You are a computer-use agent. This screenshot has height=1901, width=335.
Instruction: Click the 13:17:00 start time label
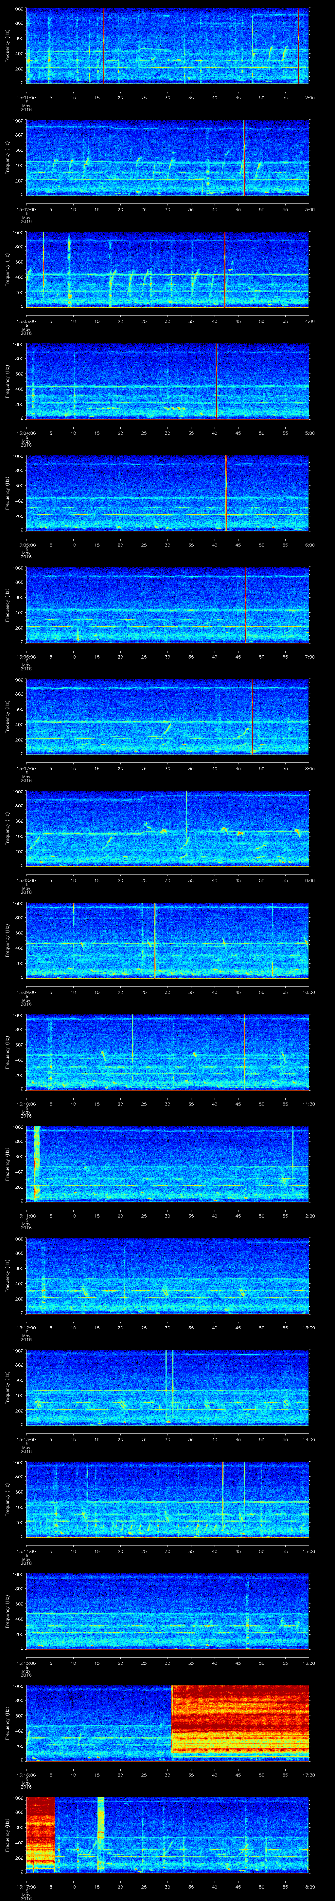26,1886
